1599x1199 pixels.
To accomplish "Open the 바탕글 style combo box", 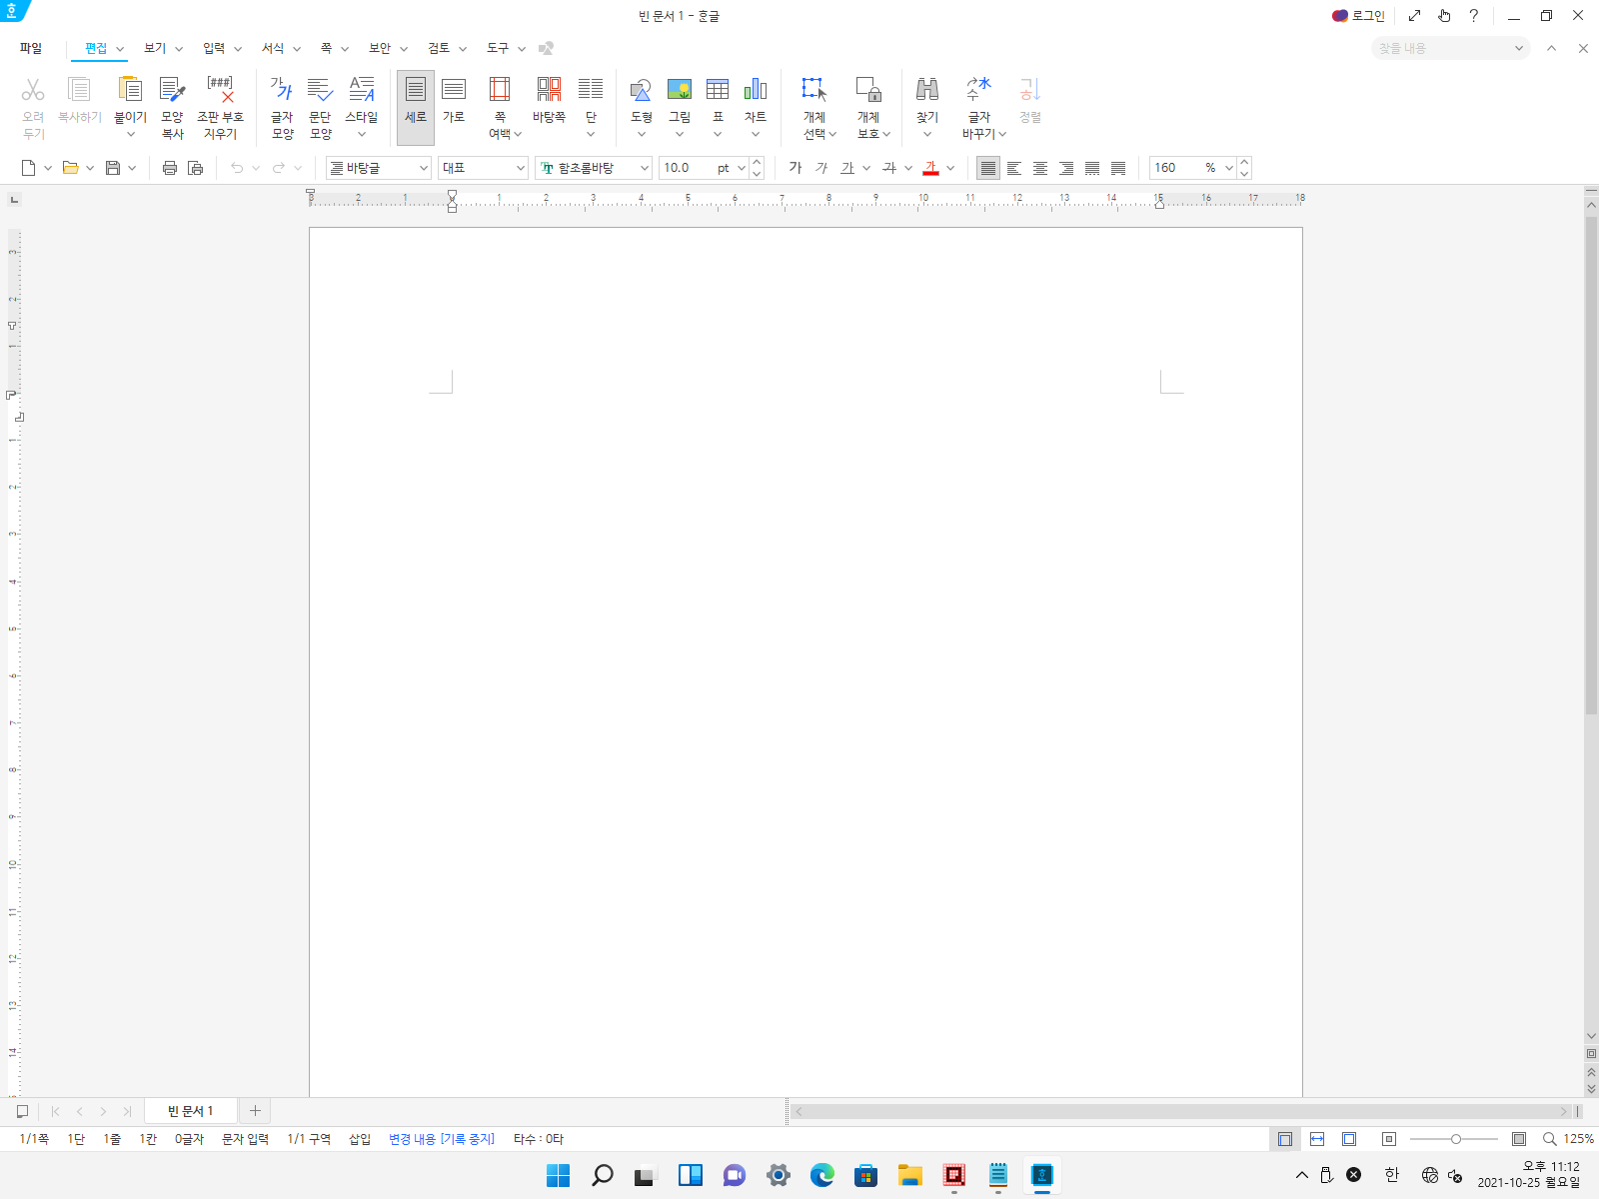I will pos(379,168).
